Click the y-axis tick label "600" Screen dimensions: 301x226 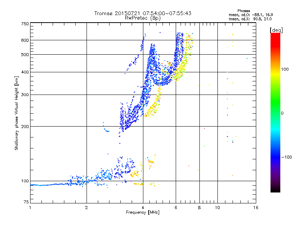[25, 40]
